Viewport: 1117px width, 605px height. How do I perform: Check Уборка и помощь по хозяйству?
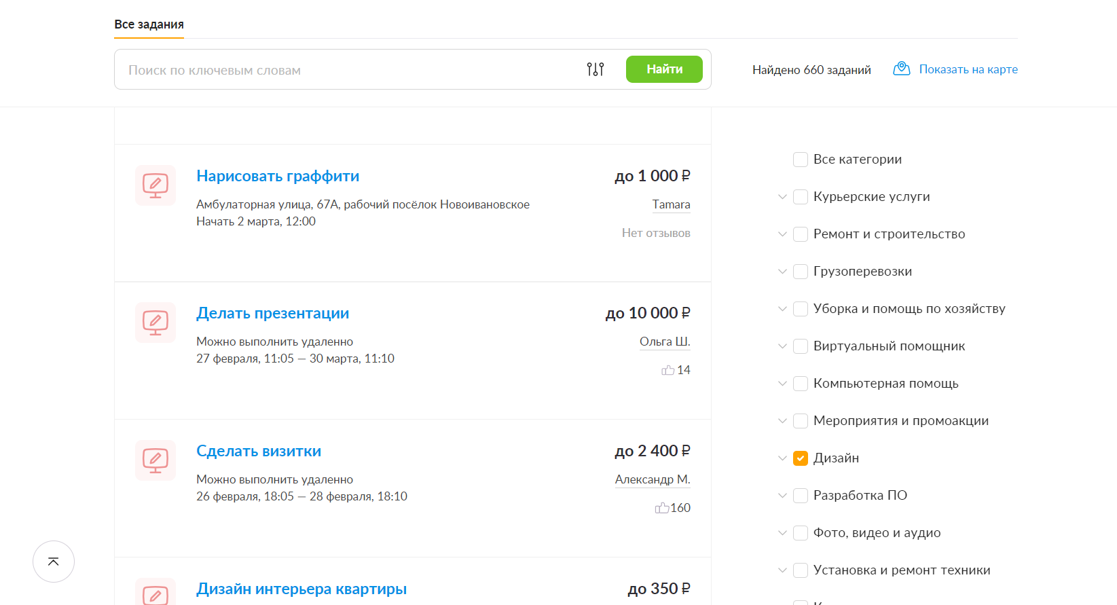801,309
